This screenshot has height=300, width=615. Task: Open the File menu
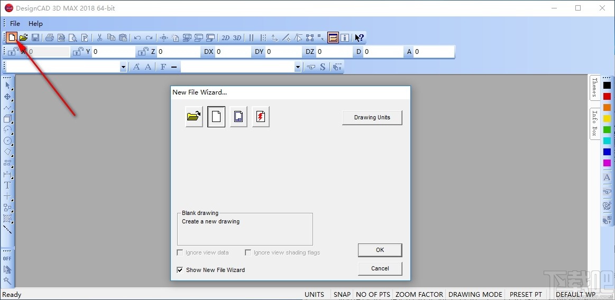pyautogui.click(x=15, y=23)
